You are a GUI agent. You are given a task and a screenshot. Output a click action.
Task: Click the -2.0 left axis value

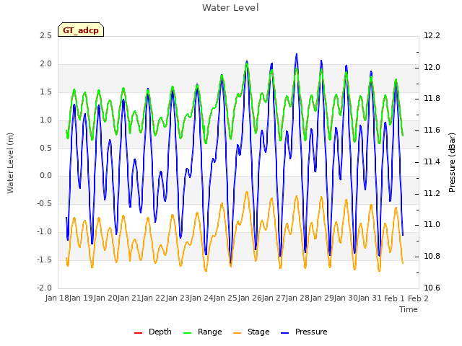[44, 288]
